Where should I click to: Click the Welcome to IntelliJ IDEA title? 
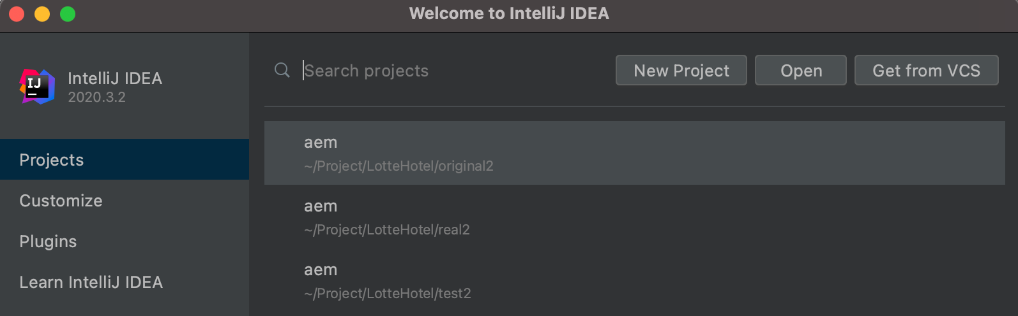coord(509,13)
